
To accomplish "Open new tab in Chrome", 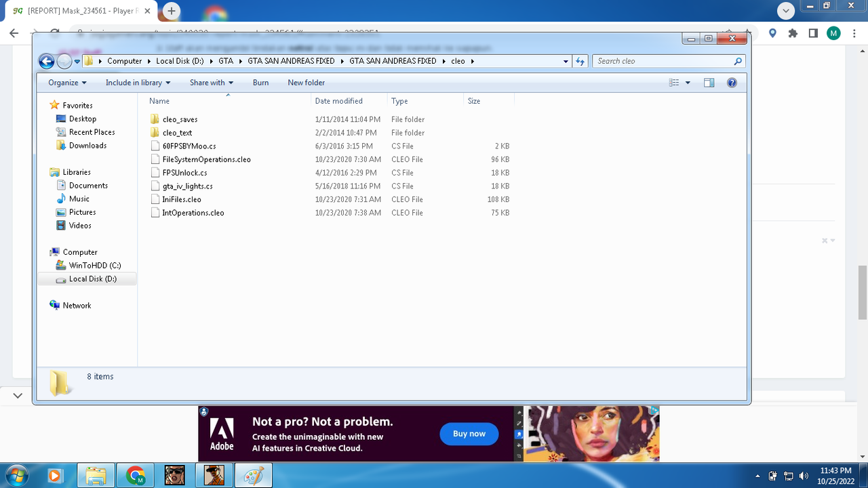I will click(x=172, y=11).
